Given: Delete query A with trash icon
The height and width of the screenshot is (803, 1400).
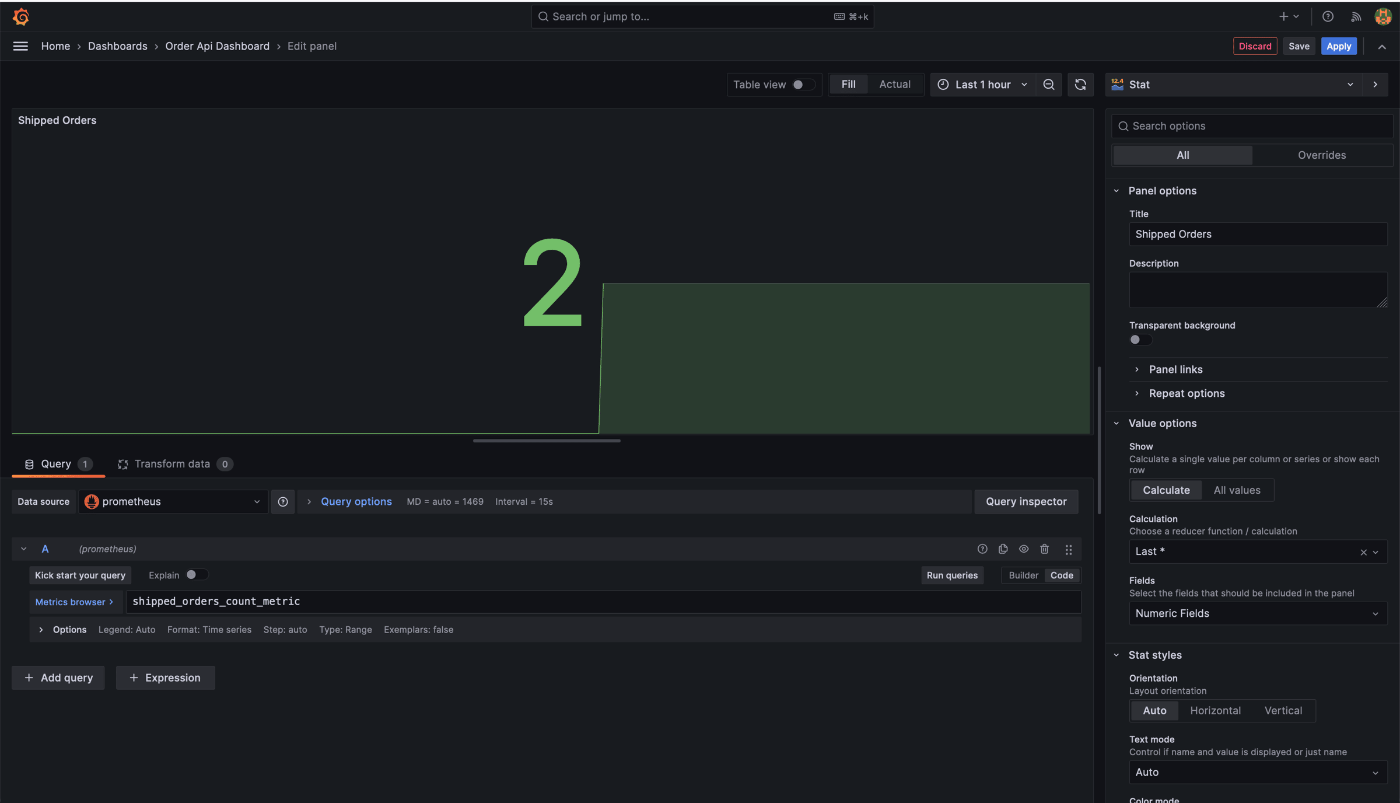Looking at the screenshot, I should tap(1044, 549).
